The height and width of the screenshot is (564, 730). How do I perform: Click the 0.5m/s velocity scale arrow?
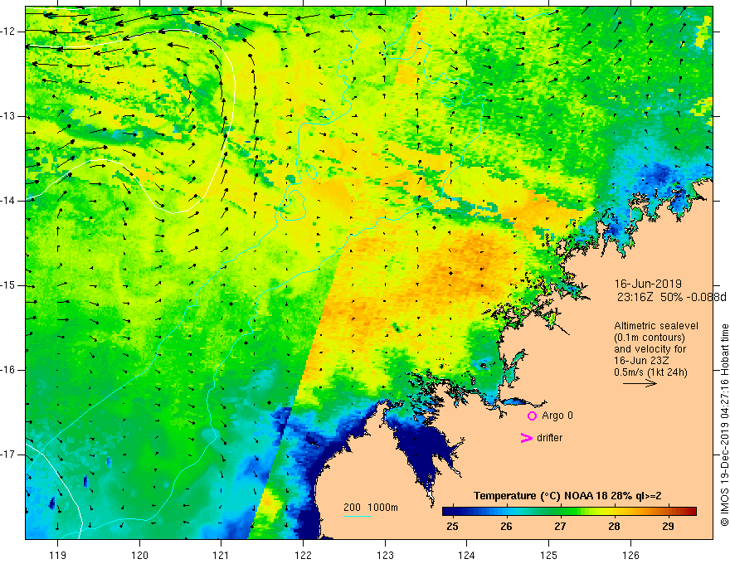click(640, 383)
